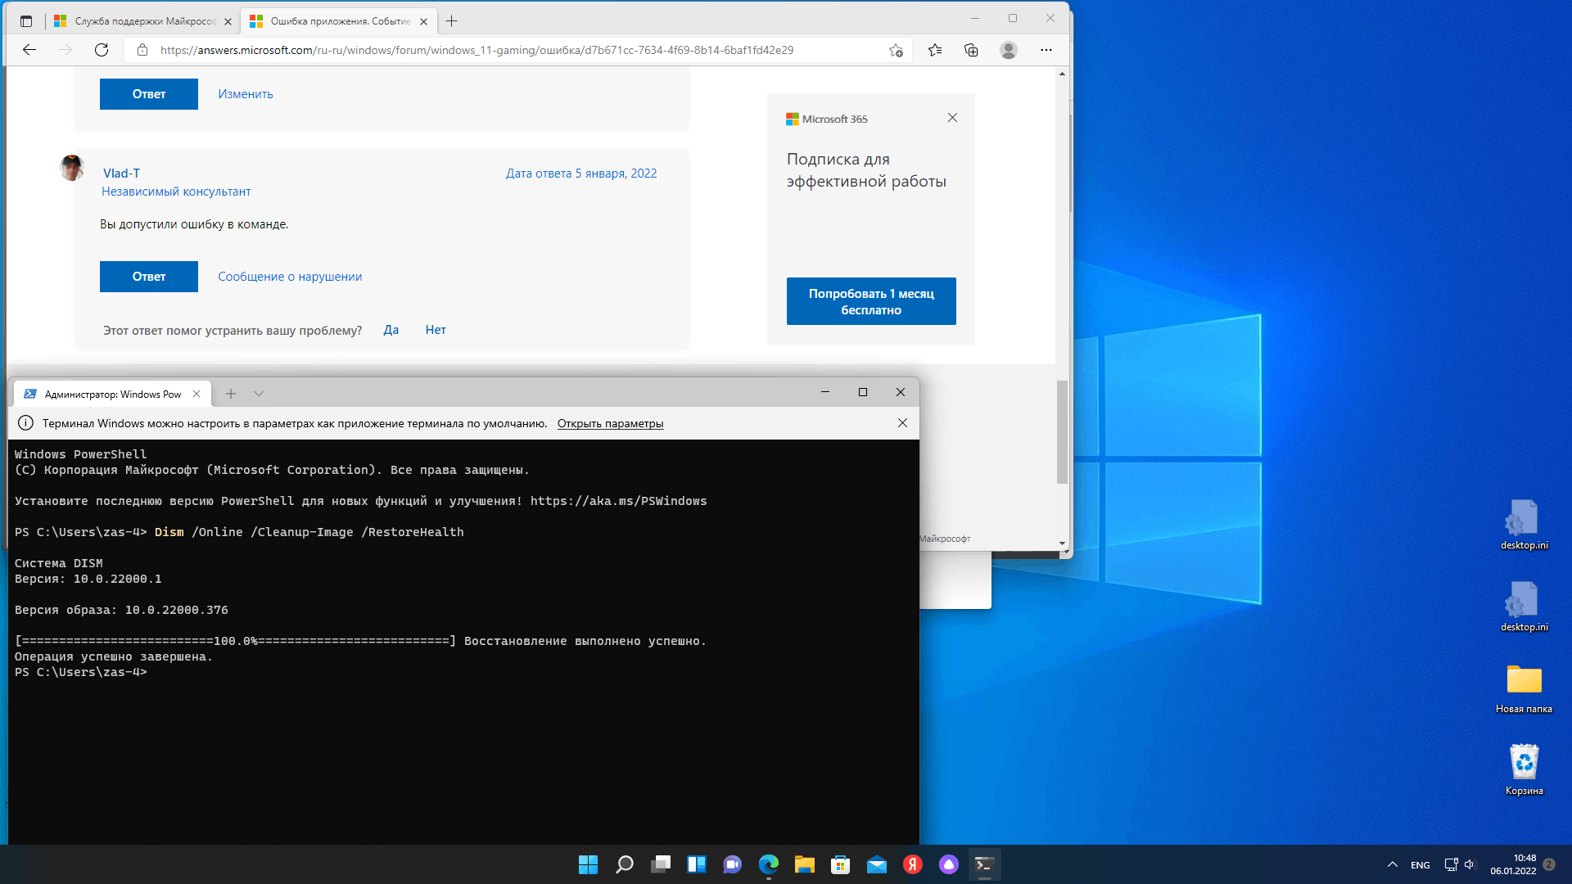
Task: Click scroll-up arrow of Edge page
Action: click(x=1062, y=74)
